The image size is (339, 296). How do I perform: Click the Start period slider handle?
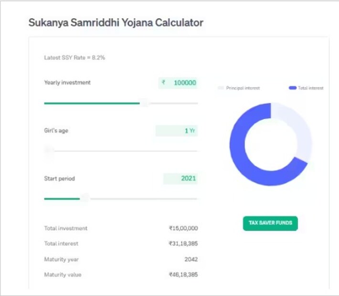pyautogui.click(x=85, y=199)
